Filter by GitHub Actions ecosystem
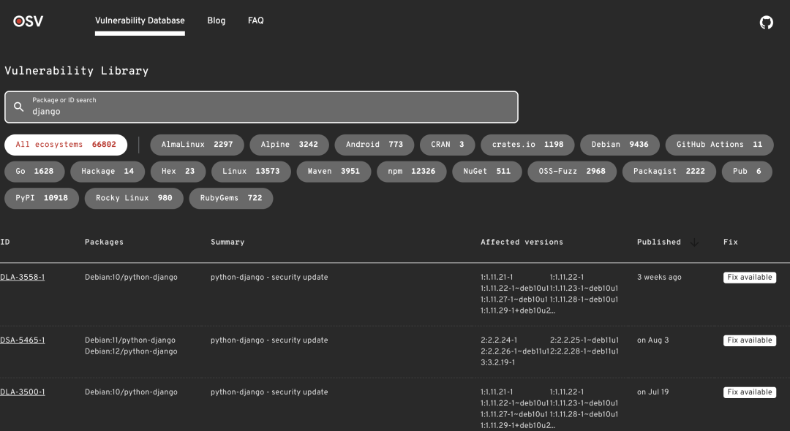Screen dimensions: 790x431 (720, 145)
